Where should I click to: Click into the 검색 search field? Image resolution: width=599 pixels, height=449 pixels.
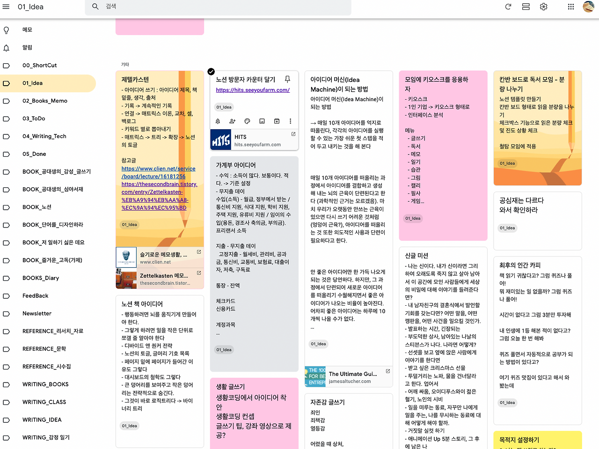(218, 7)
